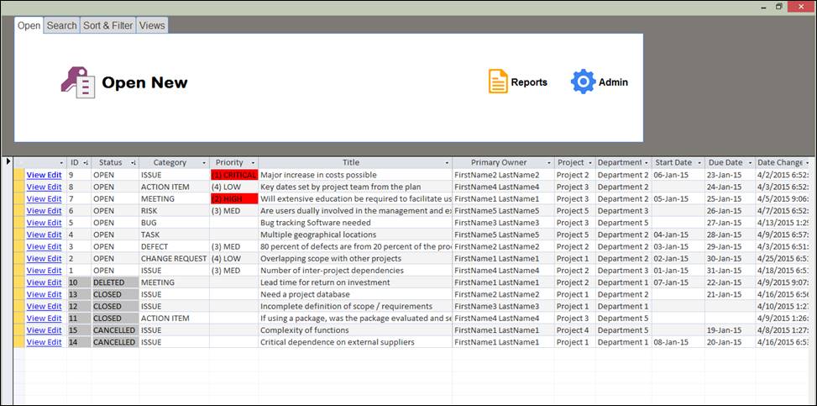Click the BUG category cell
The width and height of the screenshot is (817, 406).
pyautogui.click(x=174, y=223)
